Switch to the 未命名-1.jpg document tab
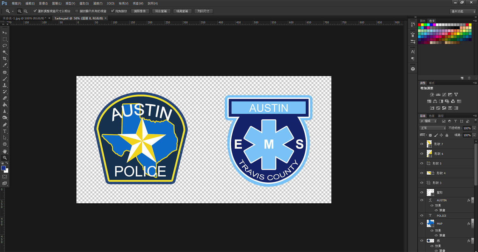Screen dimensions: 478x252 point(24,18)
